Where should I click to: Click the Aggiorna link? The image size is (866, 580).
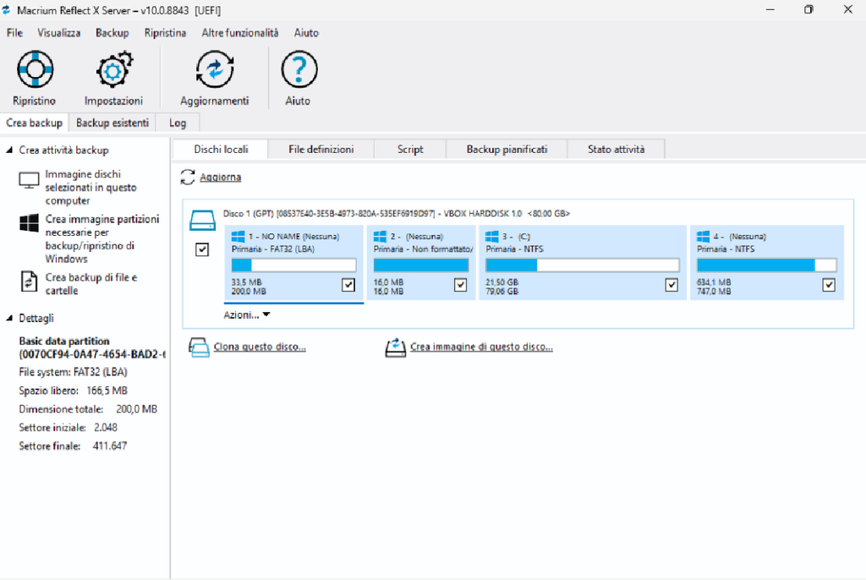(221, 178)
